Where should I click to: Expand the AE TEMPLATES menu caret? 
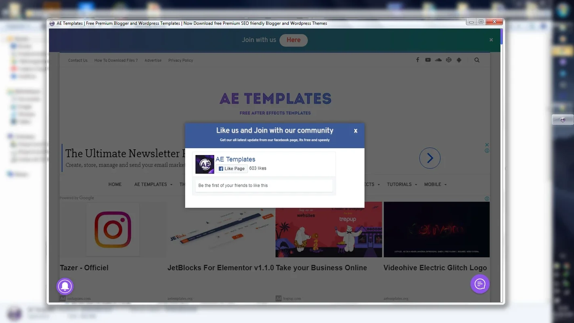[171, 185]
